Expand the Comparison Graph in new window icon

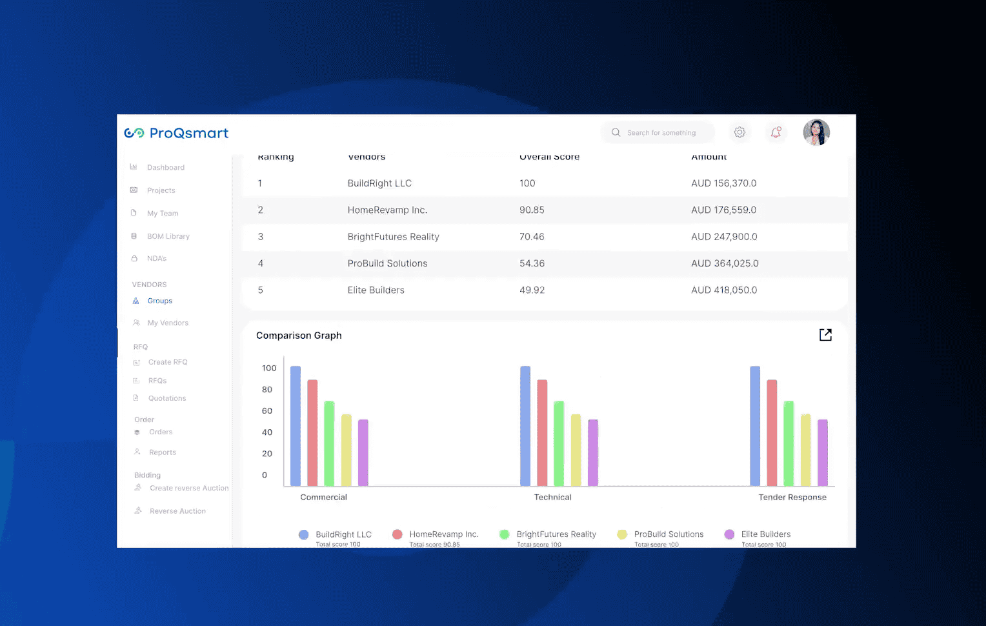825,335
